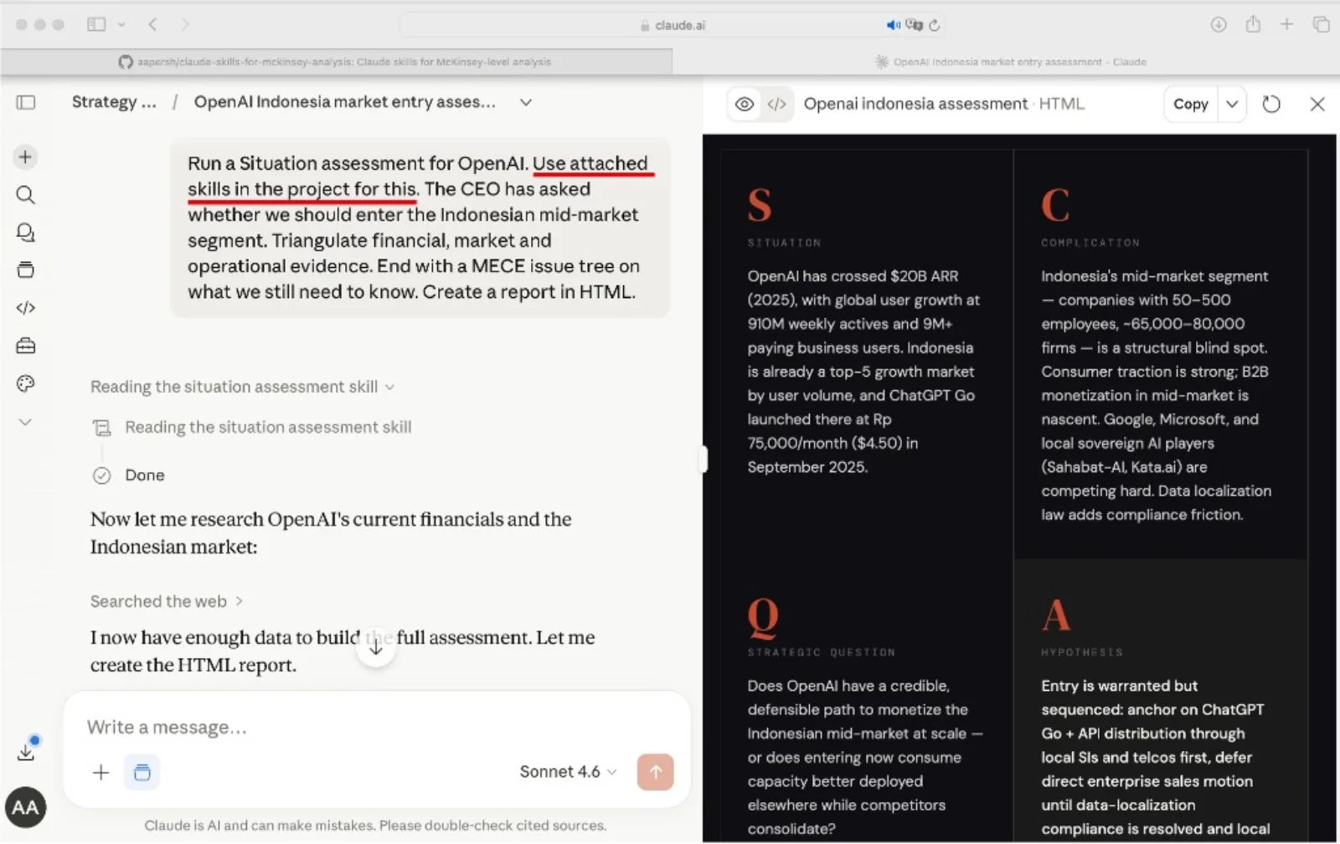Expand Searched the web results
Screen dimensions: 1340x844
pyautogui.click(x=167, y=601)
